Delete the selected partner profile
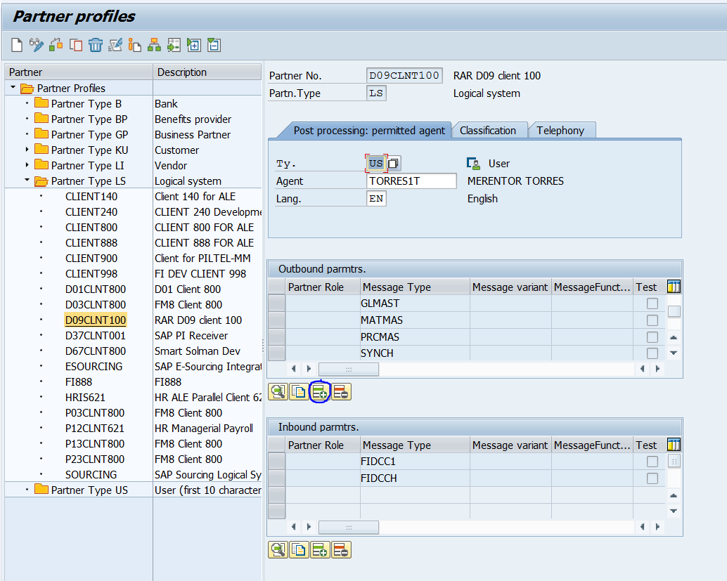This screenshot has height=581, width=727. (96, 45)
